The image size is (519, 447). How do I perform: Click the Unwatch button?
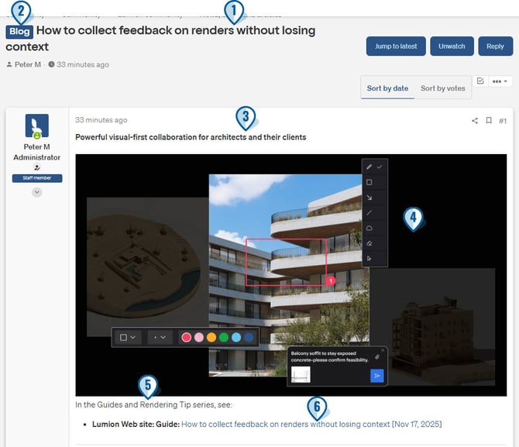point(452,46)
